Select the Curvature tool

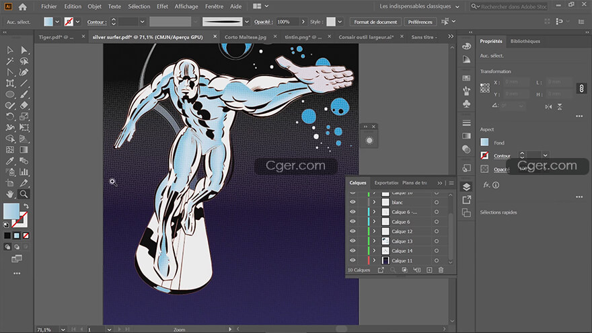pyautogui.click(x=24, y=72)
